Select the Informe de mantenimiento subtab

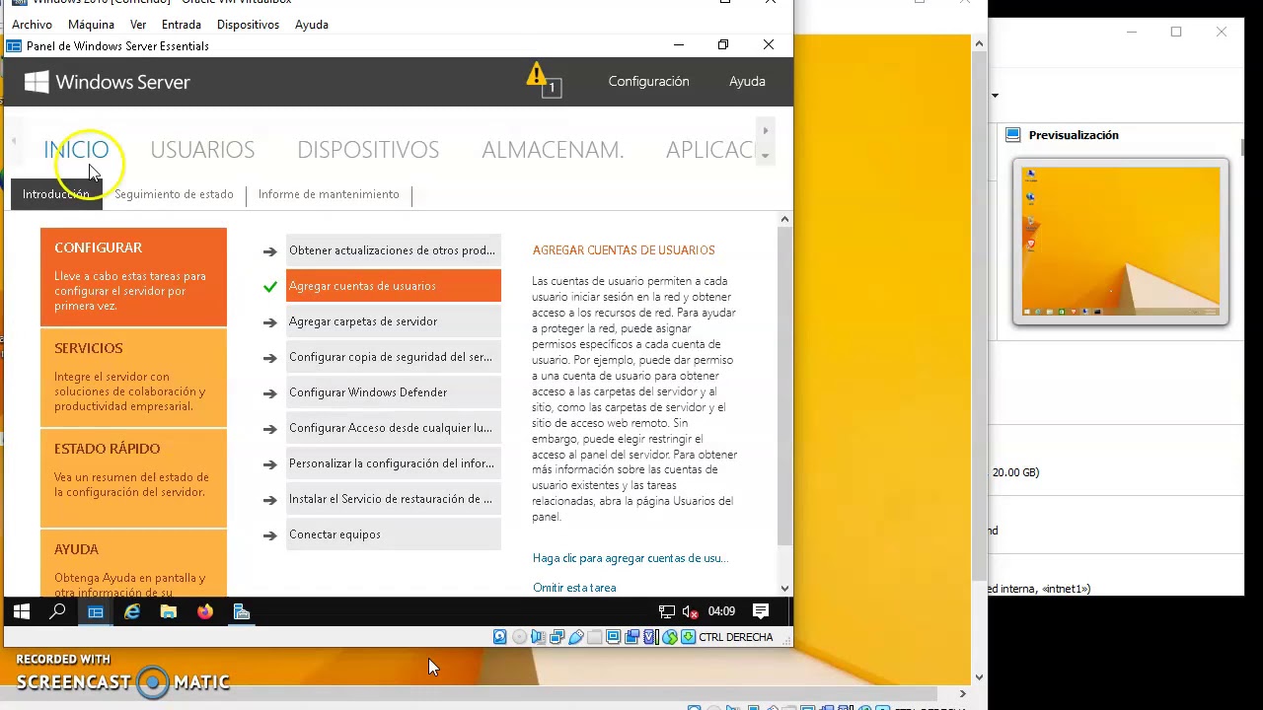coord(329,194)
